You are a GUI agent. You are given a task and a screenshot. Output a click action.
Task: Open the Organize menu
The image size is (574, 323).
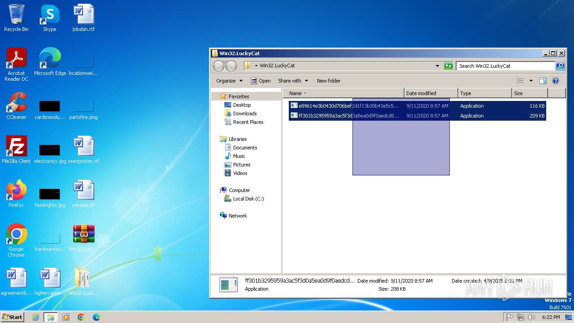tap(229, 81)
